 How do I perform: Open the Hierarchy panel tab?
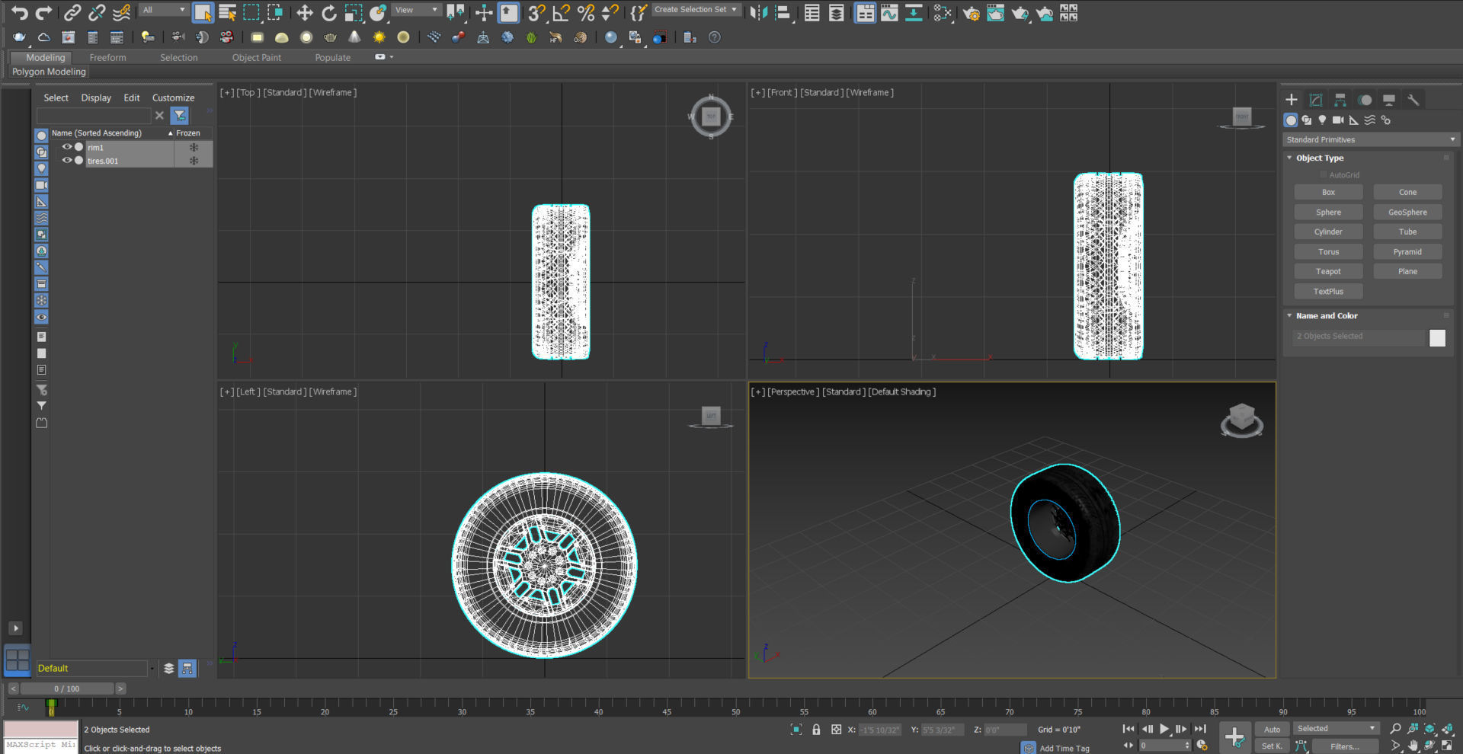coord(1340,100)
